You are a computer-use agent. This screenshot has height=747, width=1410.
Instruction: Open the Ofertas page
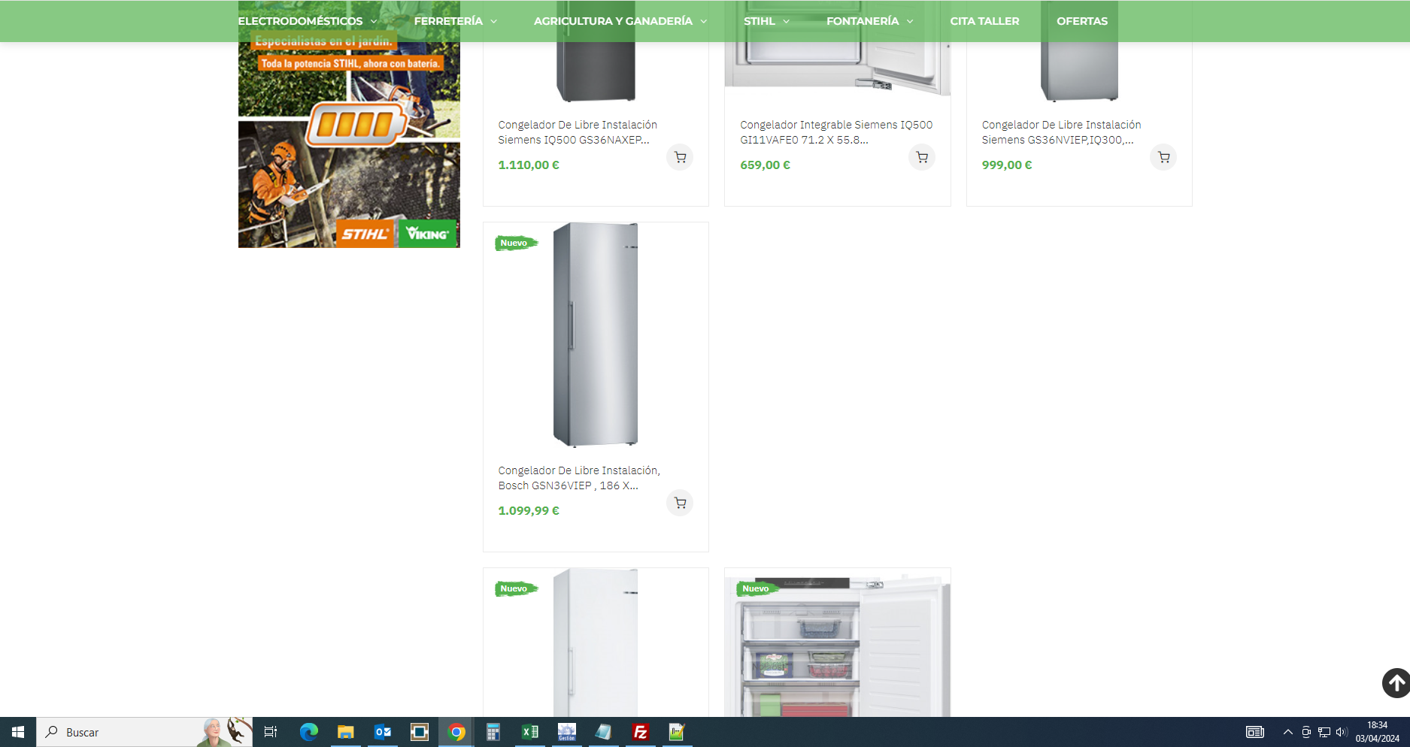pos(1082,21)
